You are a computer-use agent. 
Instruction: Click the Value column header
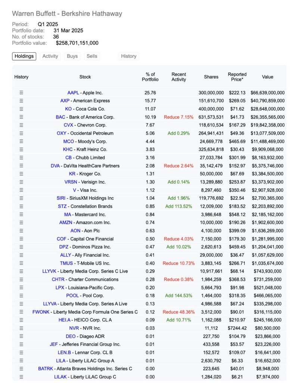coord(267,77)
